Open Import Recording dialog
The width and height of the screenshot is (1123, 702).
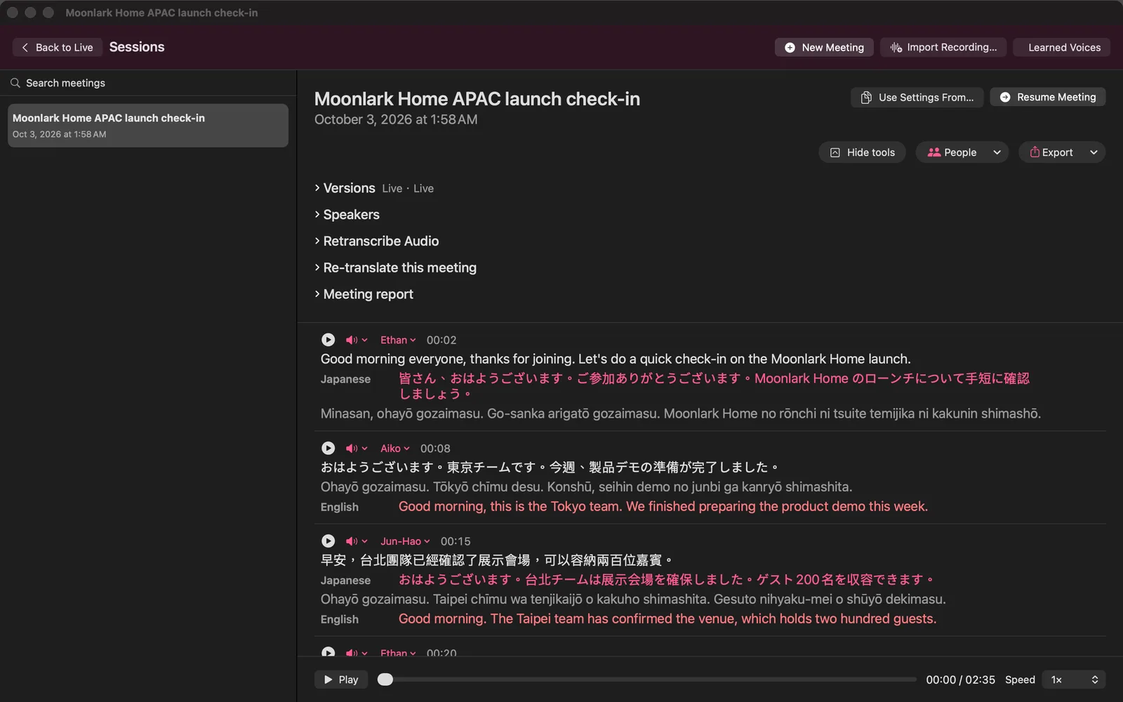[943, 47]
